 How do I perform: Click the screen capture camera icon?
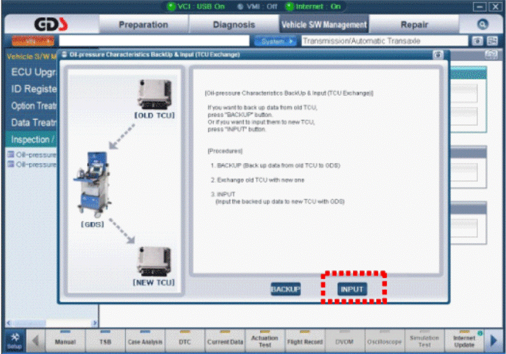click(477, 41)
